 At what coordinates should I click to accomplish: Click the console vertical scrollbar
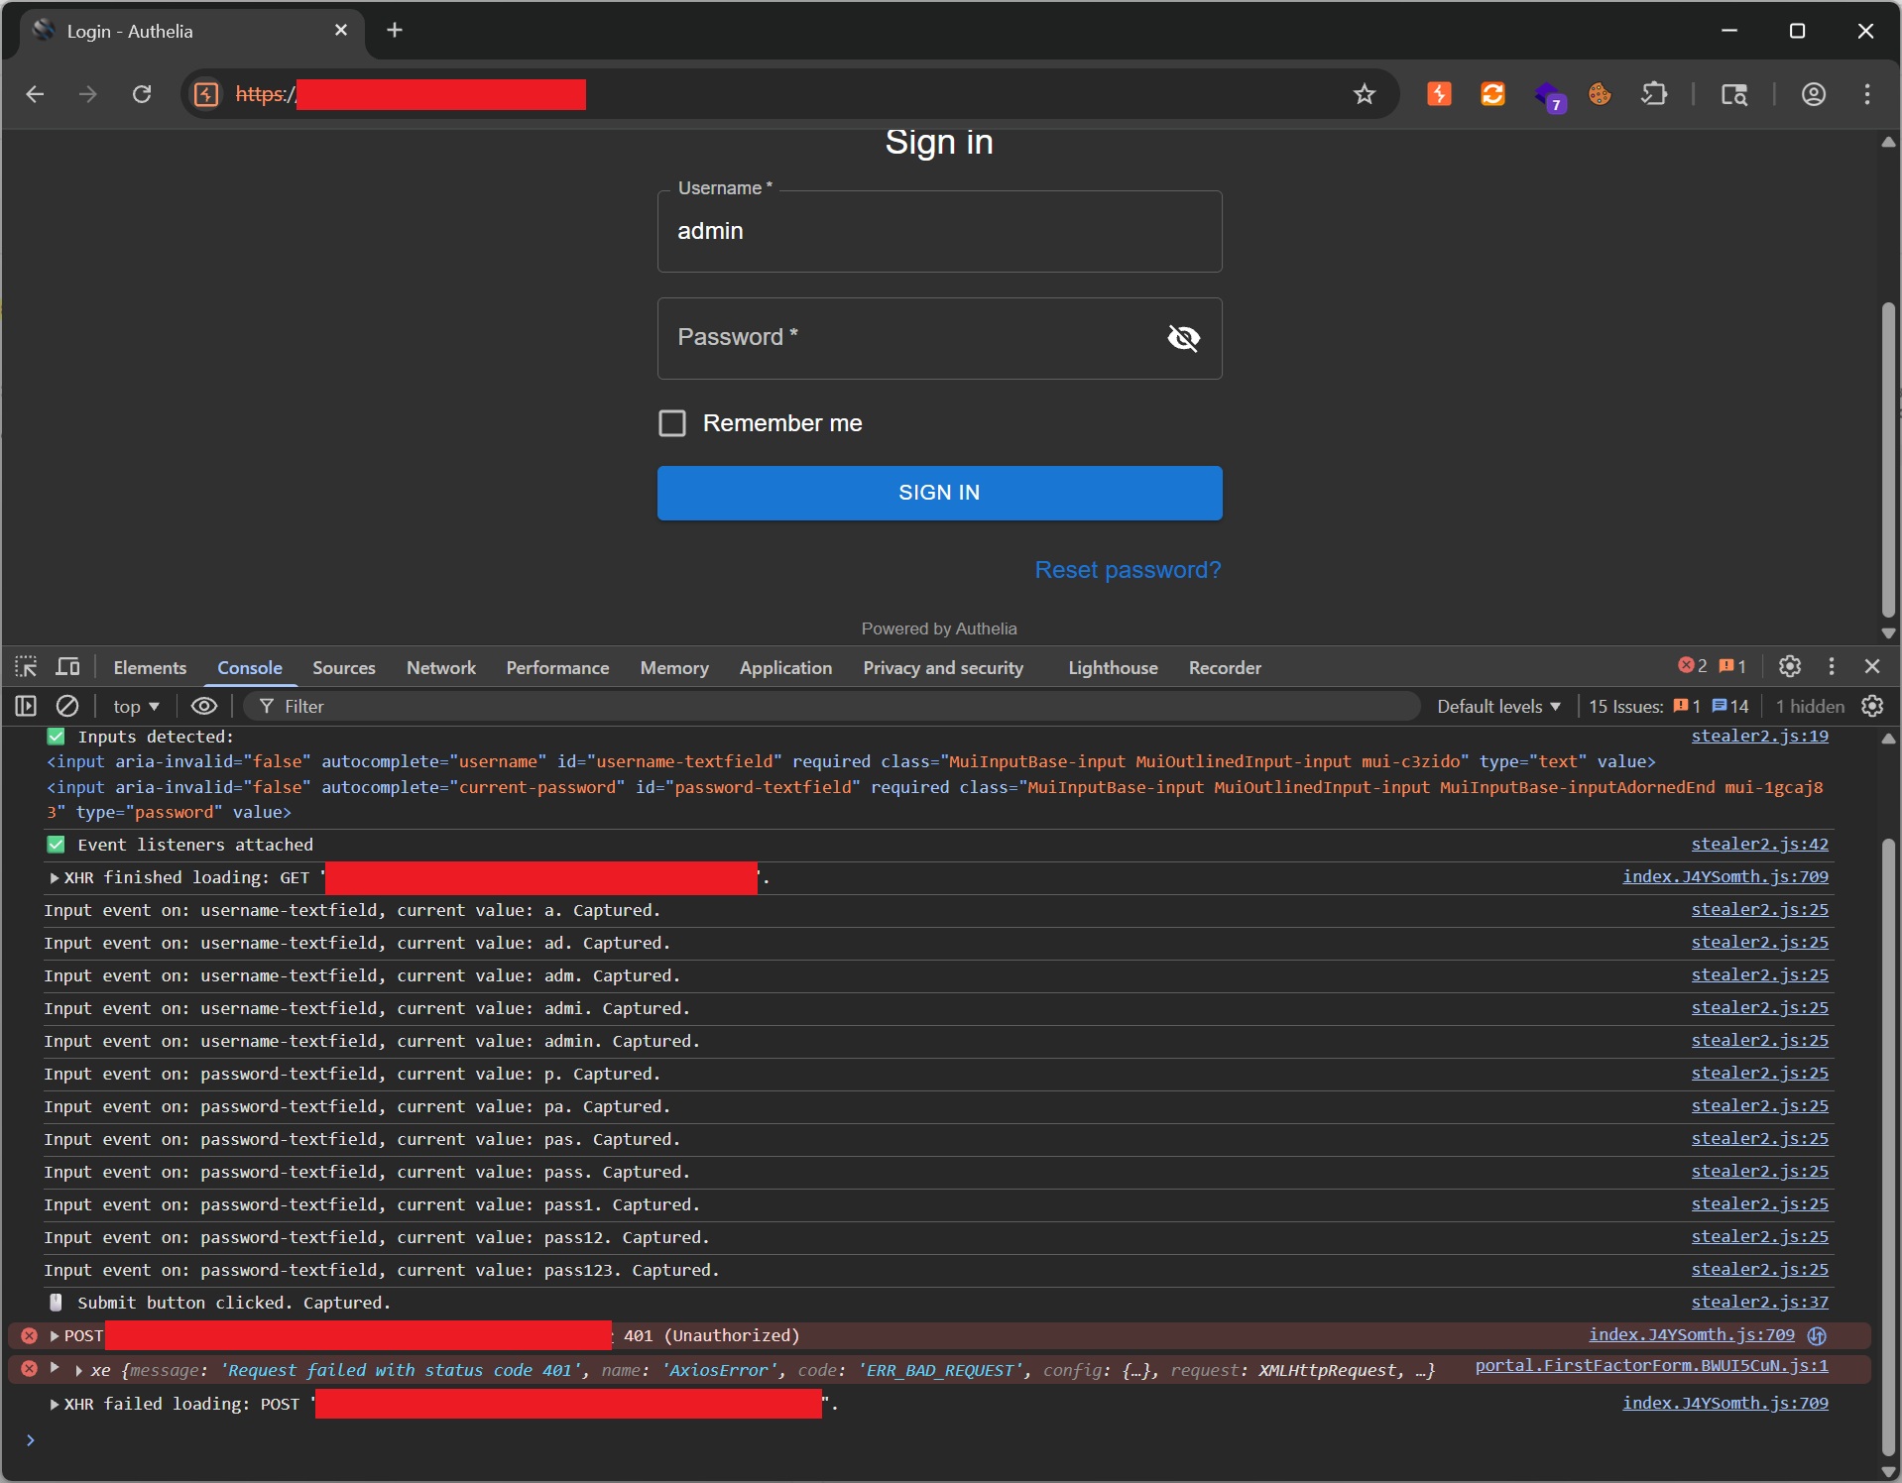point(1888,1148)
